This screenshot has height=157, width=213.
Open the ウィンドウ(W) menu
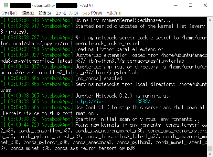tap(92, 13)
